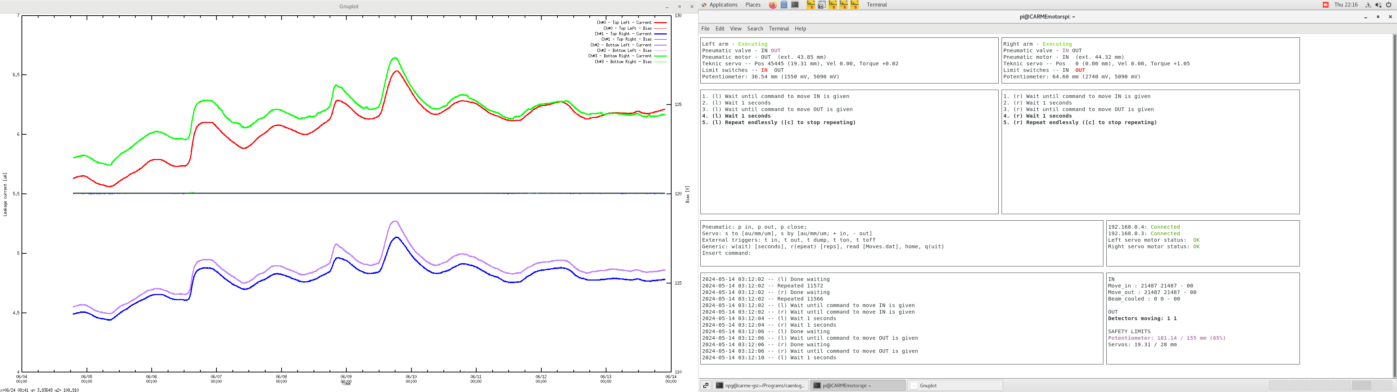Switch to the npg@carme-gsi terminal taskbar window
Image resolution: width=1397 pixels, height=392 pixels.
[760, 385]
